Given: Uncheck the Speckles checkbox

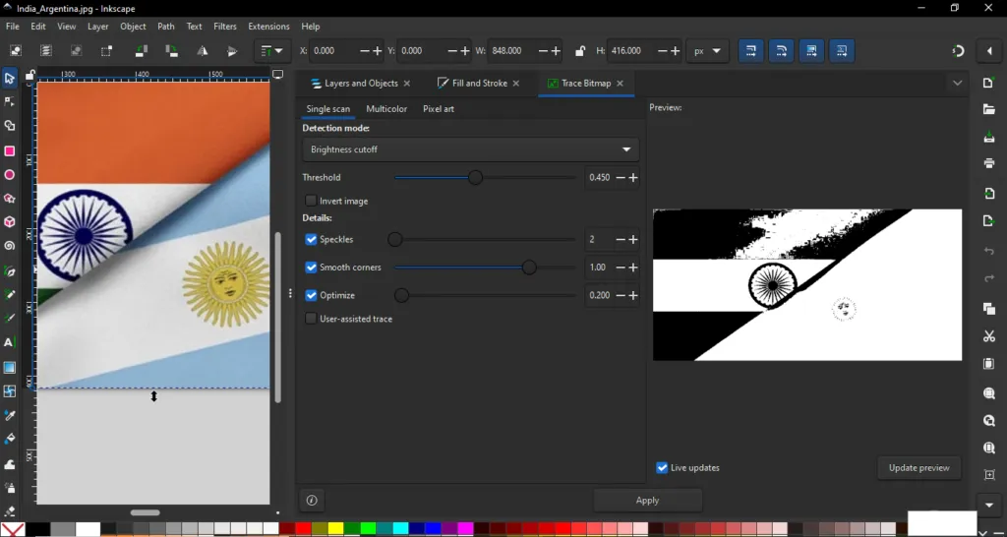Looking at the screenshot, I should [x=311, y=240].
